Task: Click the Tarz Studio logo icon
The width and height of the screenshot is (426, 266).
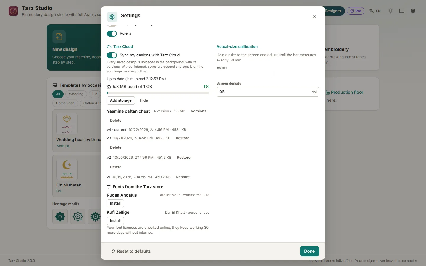Action: click(13, 11)
